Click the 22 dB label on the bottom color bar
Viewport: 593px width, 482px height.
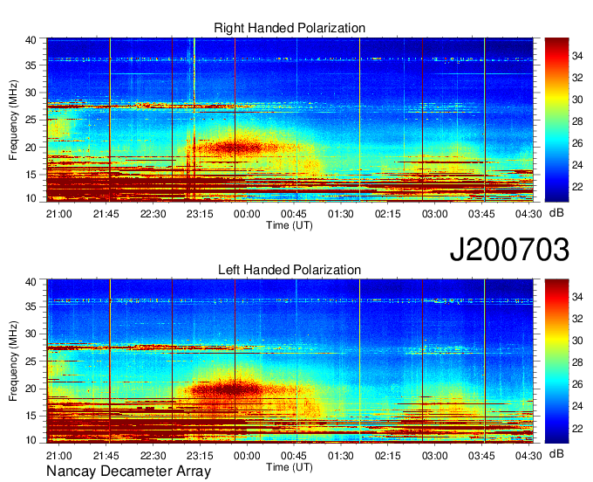point(577,428)
